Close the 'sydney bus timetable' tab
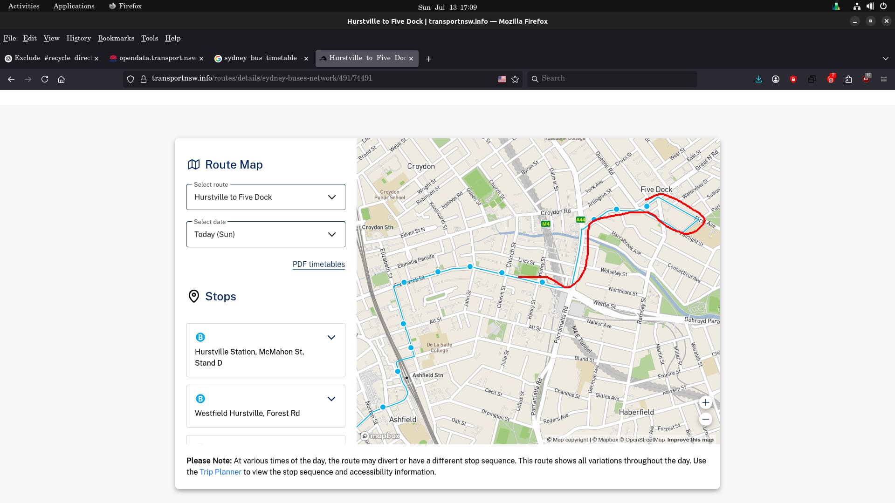 pos(306,59)
